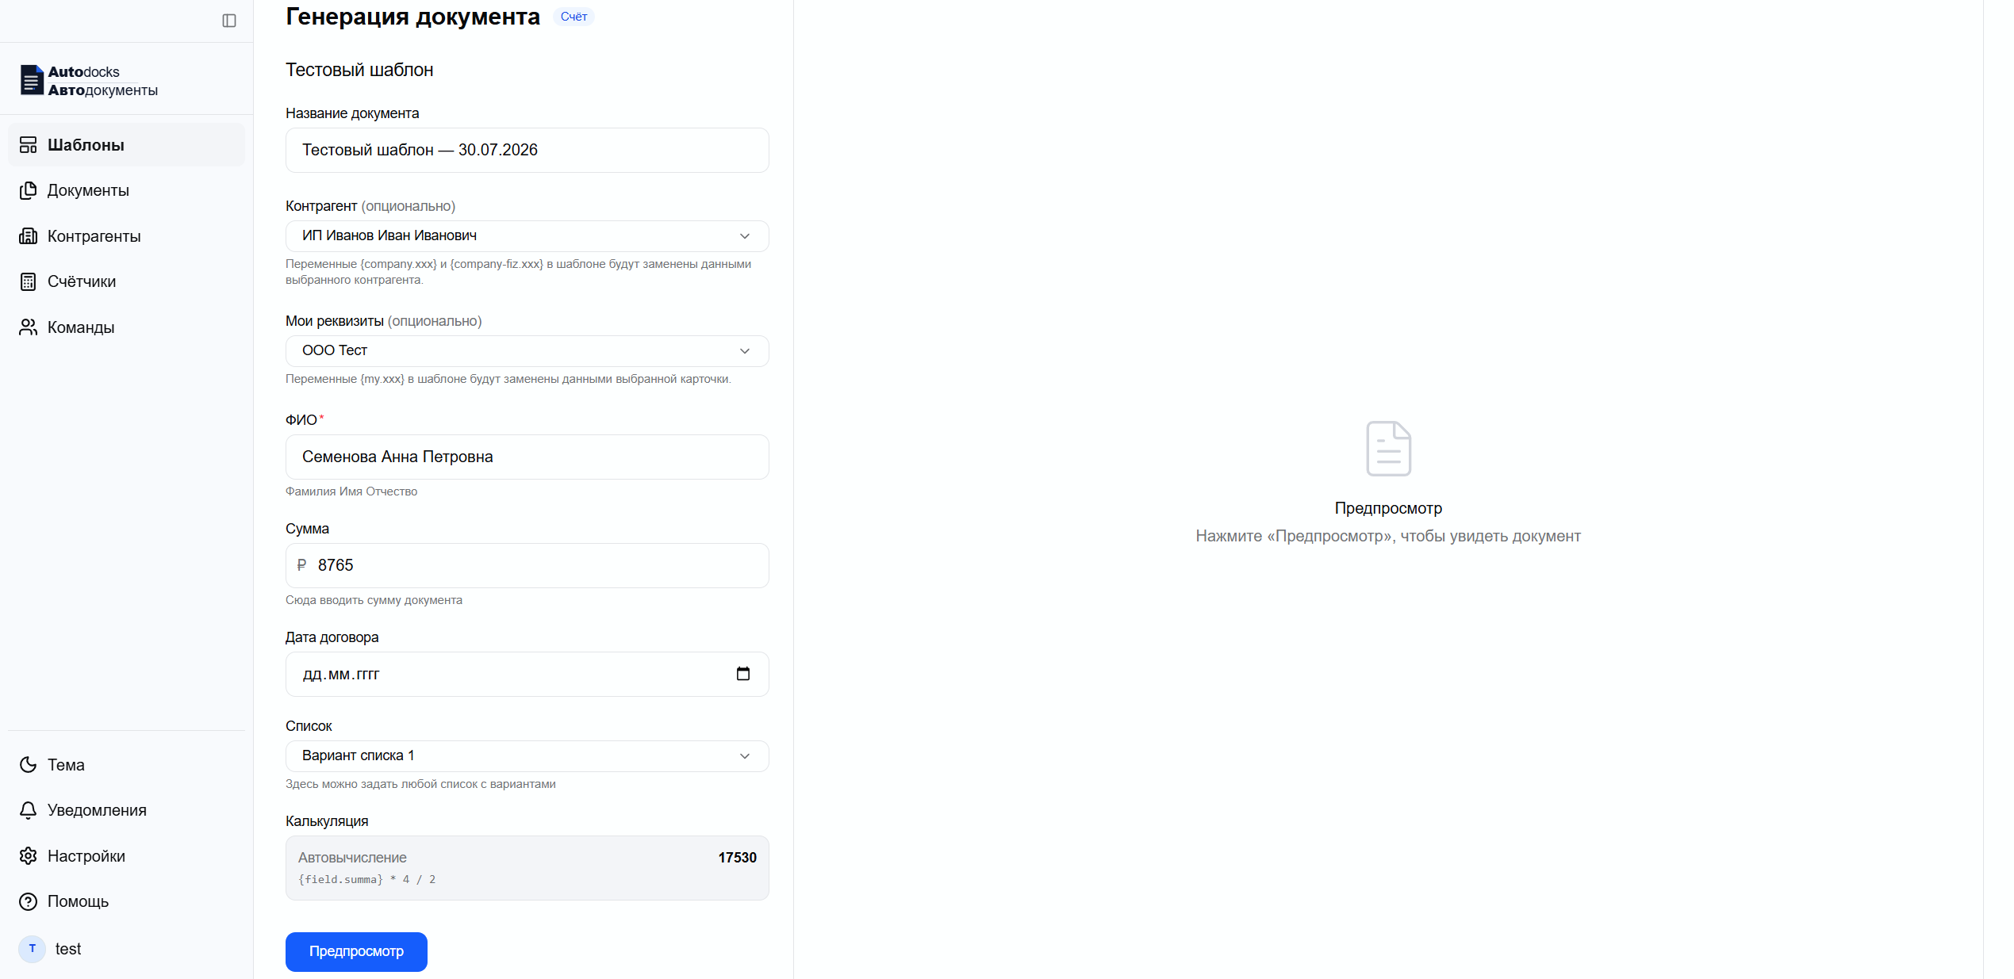Click the Мои реквизиты chevron arrow
Viewport: 2014px width, 979px height.
tap(745, 351)
